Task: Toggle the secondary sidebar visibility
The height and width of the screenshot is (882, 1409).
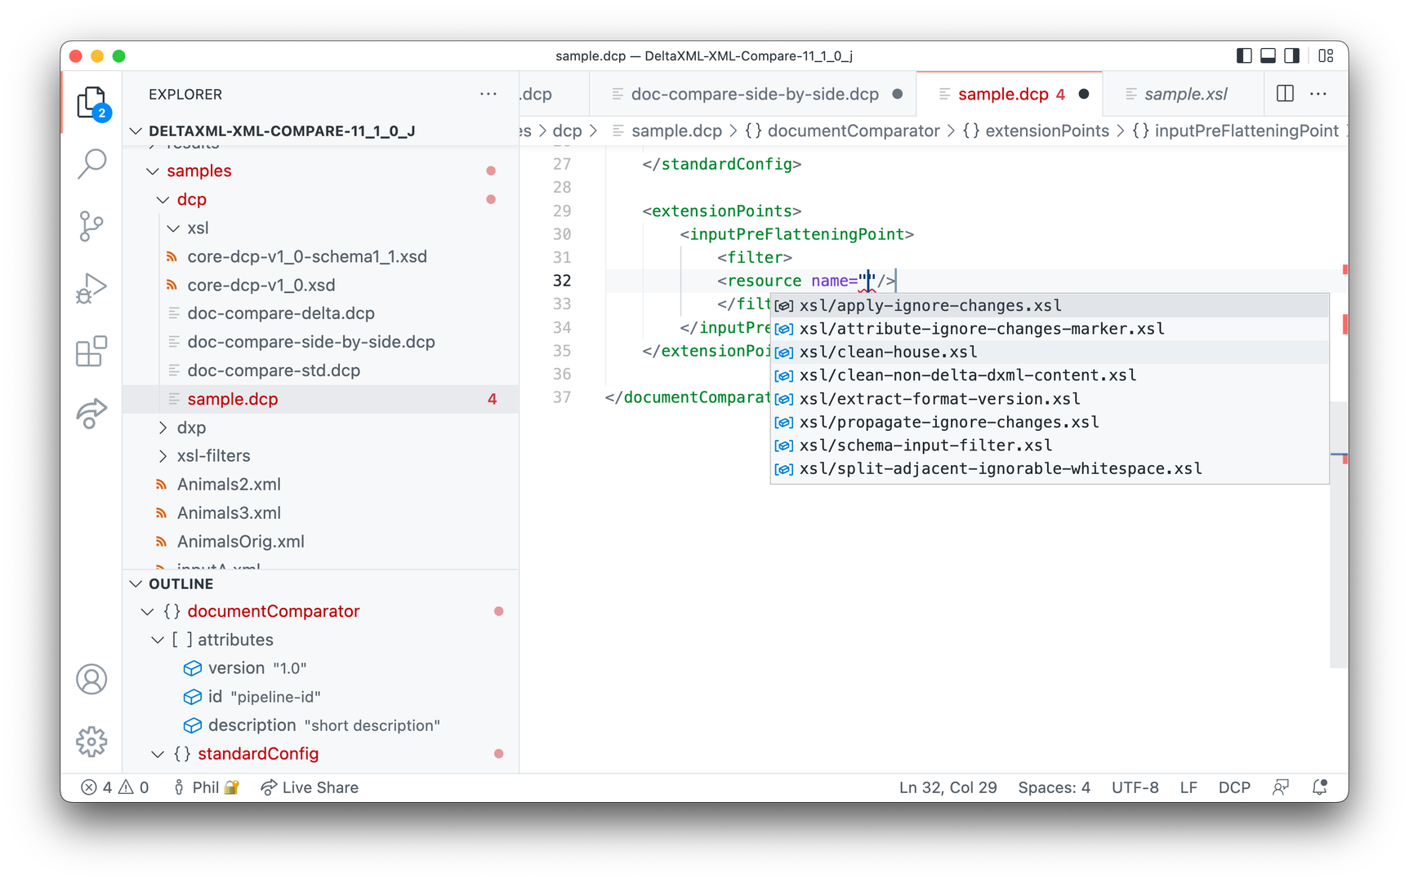Action: pos(1291,55)
